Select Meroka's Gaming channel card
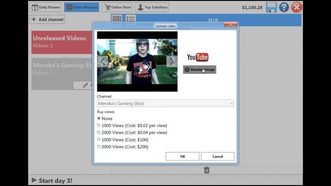 62,74
